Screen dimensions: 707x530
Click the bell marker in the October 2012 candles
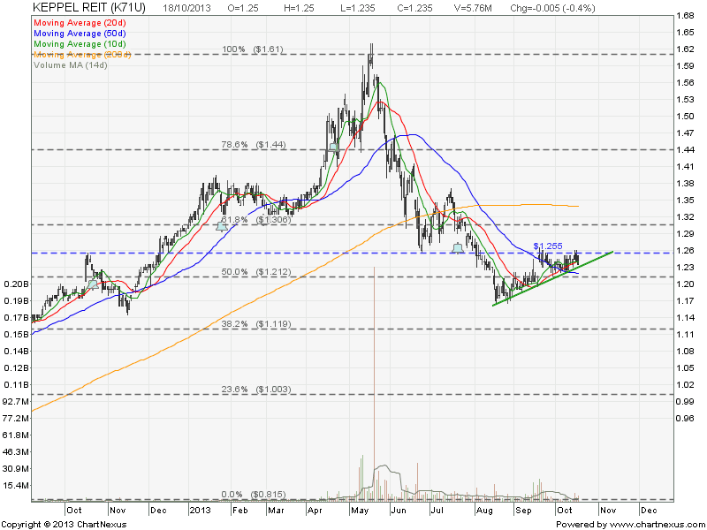click(93, 284)
